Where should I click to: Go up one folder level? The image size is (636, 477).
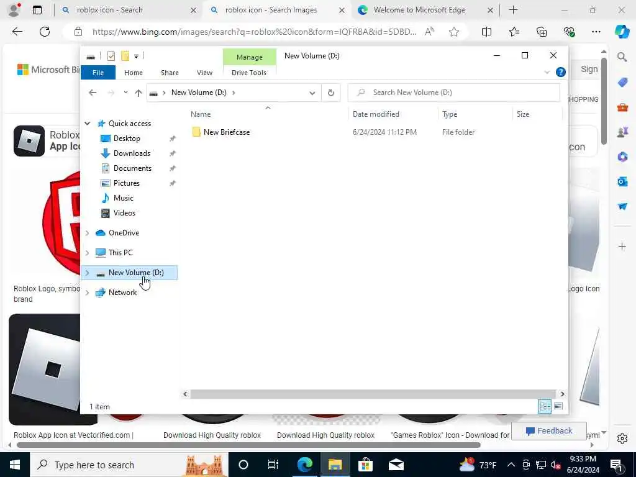[139, 93]
